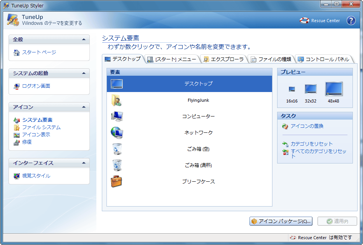363x245 pixels.
Task: Collapse the インターフェイス sidebar section
Action: [84, 163]
